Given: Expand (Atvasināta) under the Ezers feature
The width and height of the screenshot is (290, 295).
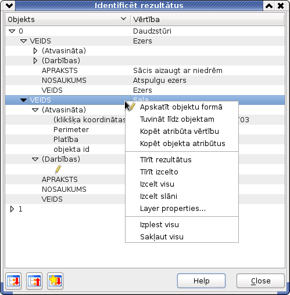Looking at the screenshot, I should [35, 51].
